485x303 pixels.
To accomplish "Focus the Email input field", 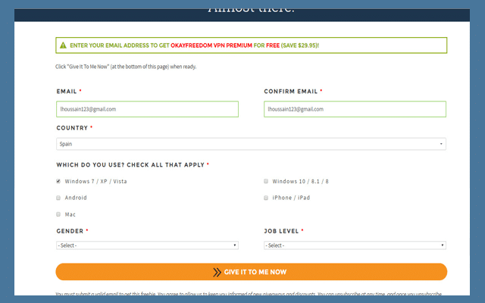I will pyautogui.click(x=147, y=109).
